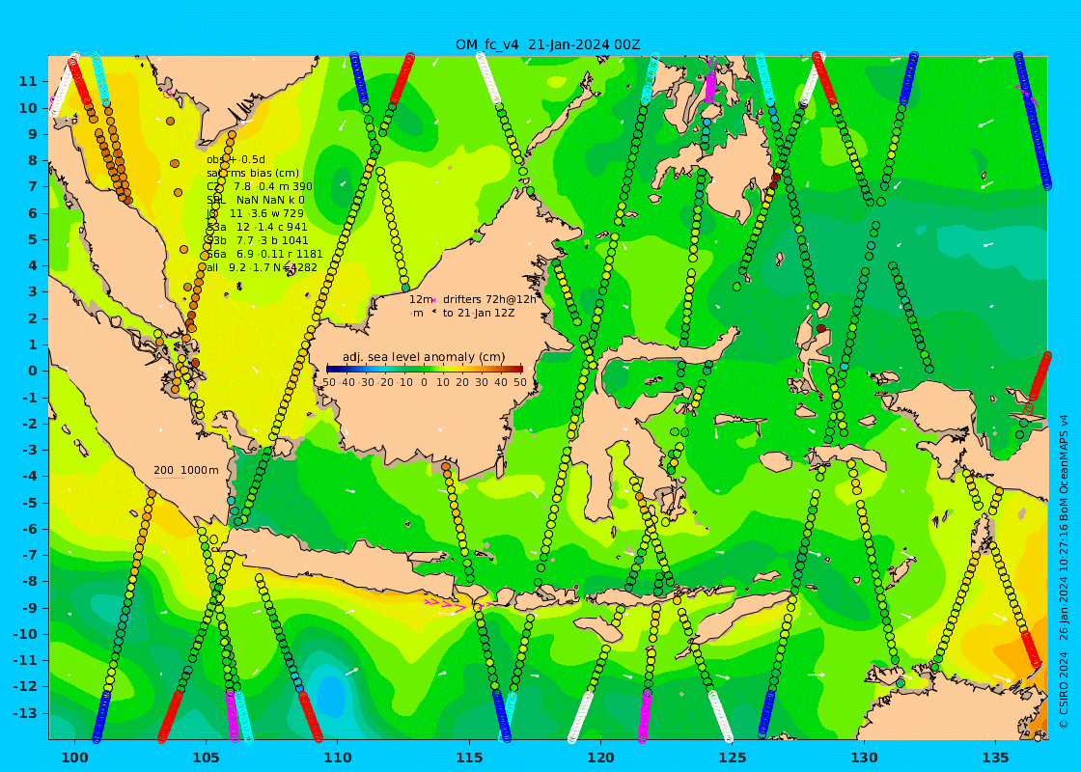Click latitude axis label -4
The image size is (1081, 772).
click(31, 477)
